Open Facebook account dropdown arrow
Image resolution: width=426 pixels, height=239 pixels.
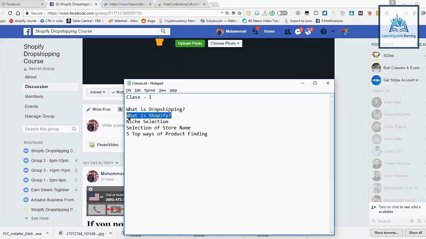point(333,31)
